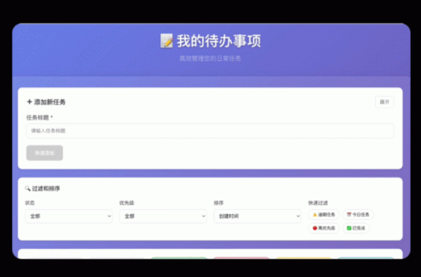Open the 状态 dropdown showing 全部

pyautogui.click(x=68, y=216)
